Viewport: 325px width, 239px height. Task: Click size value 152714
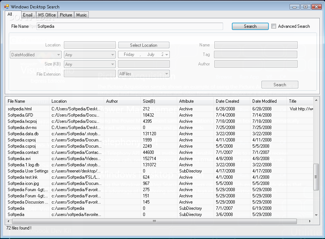click(x=149, y=159)
